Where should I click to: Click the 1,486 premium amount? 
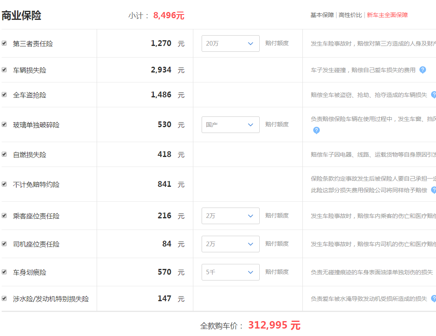click(161, 95)
